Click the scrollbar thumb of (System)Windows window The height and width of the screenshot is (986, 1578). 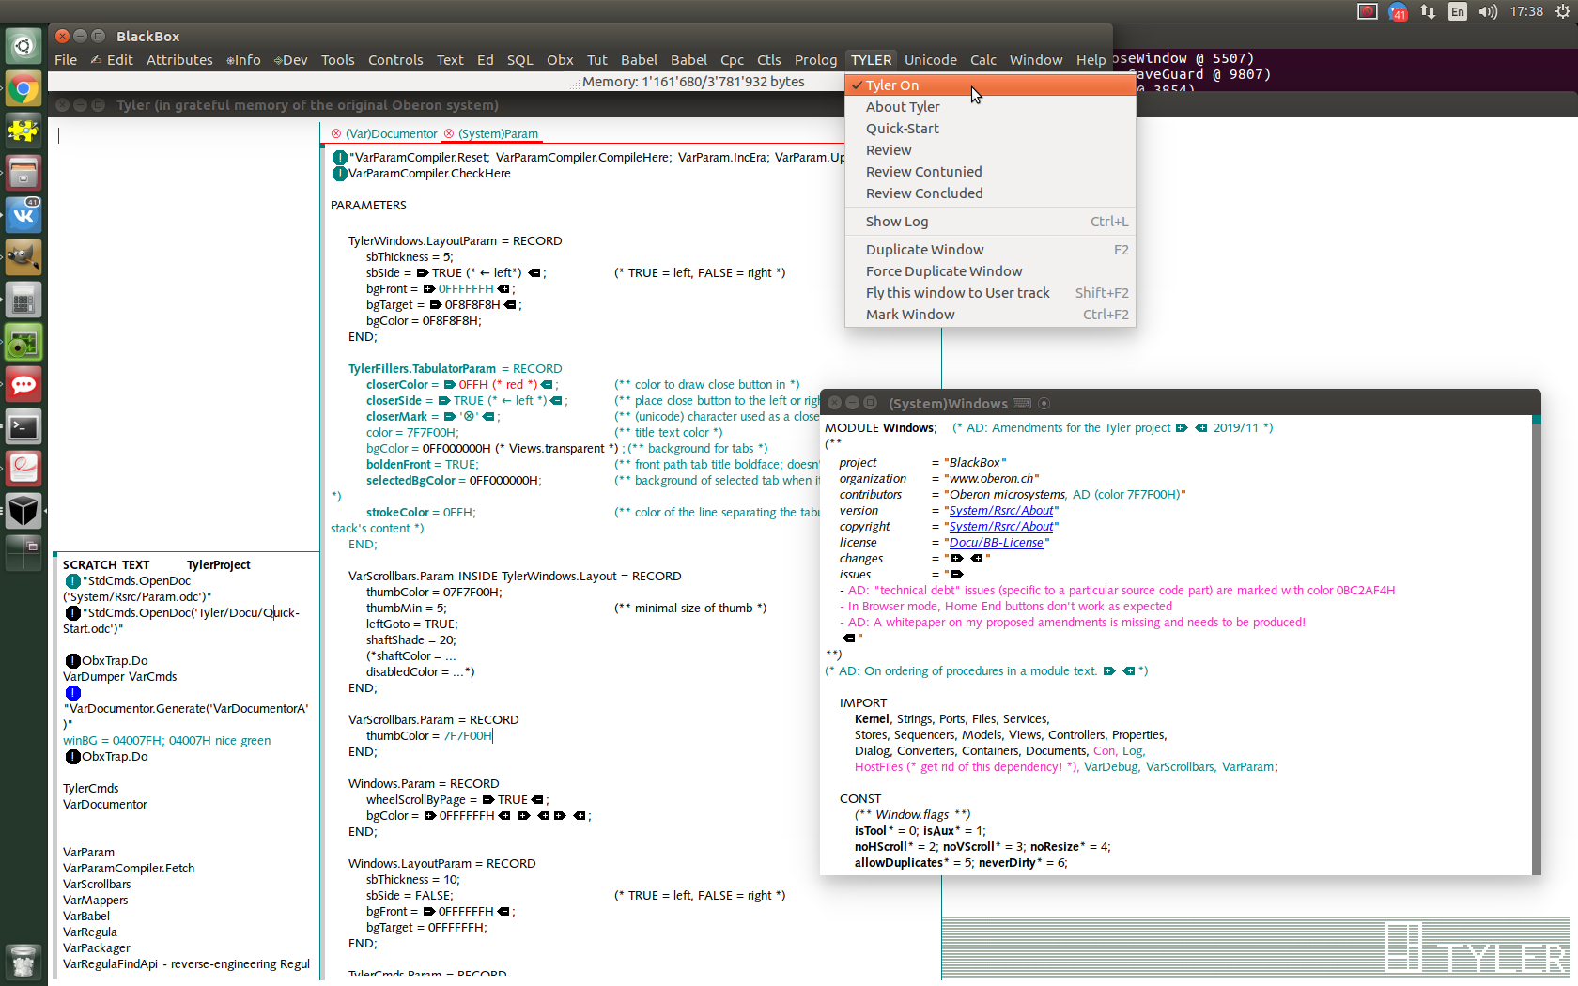pos(1537,420)
